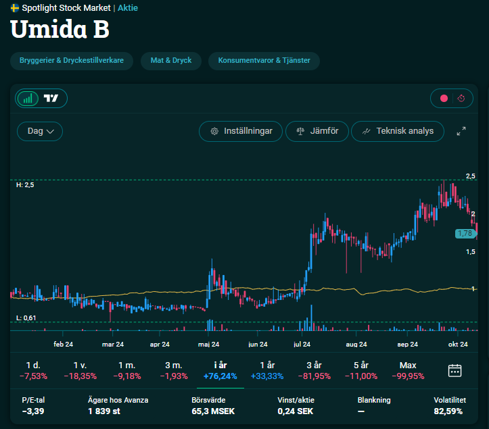Click the maj 24 axis label
This screenshot has height=429, width=489.
(208, 345)
